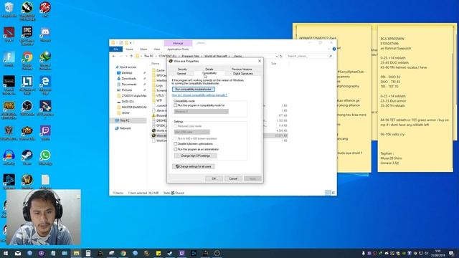Click the Explorer search box

point(309,56)
